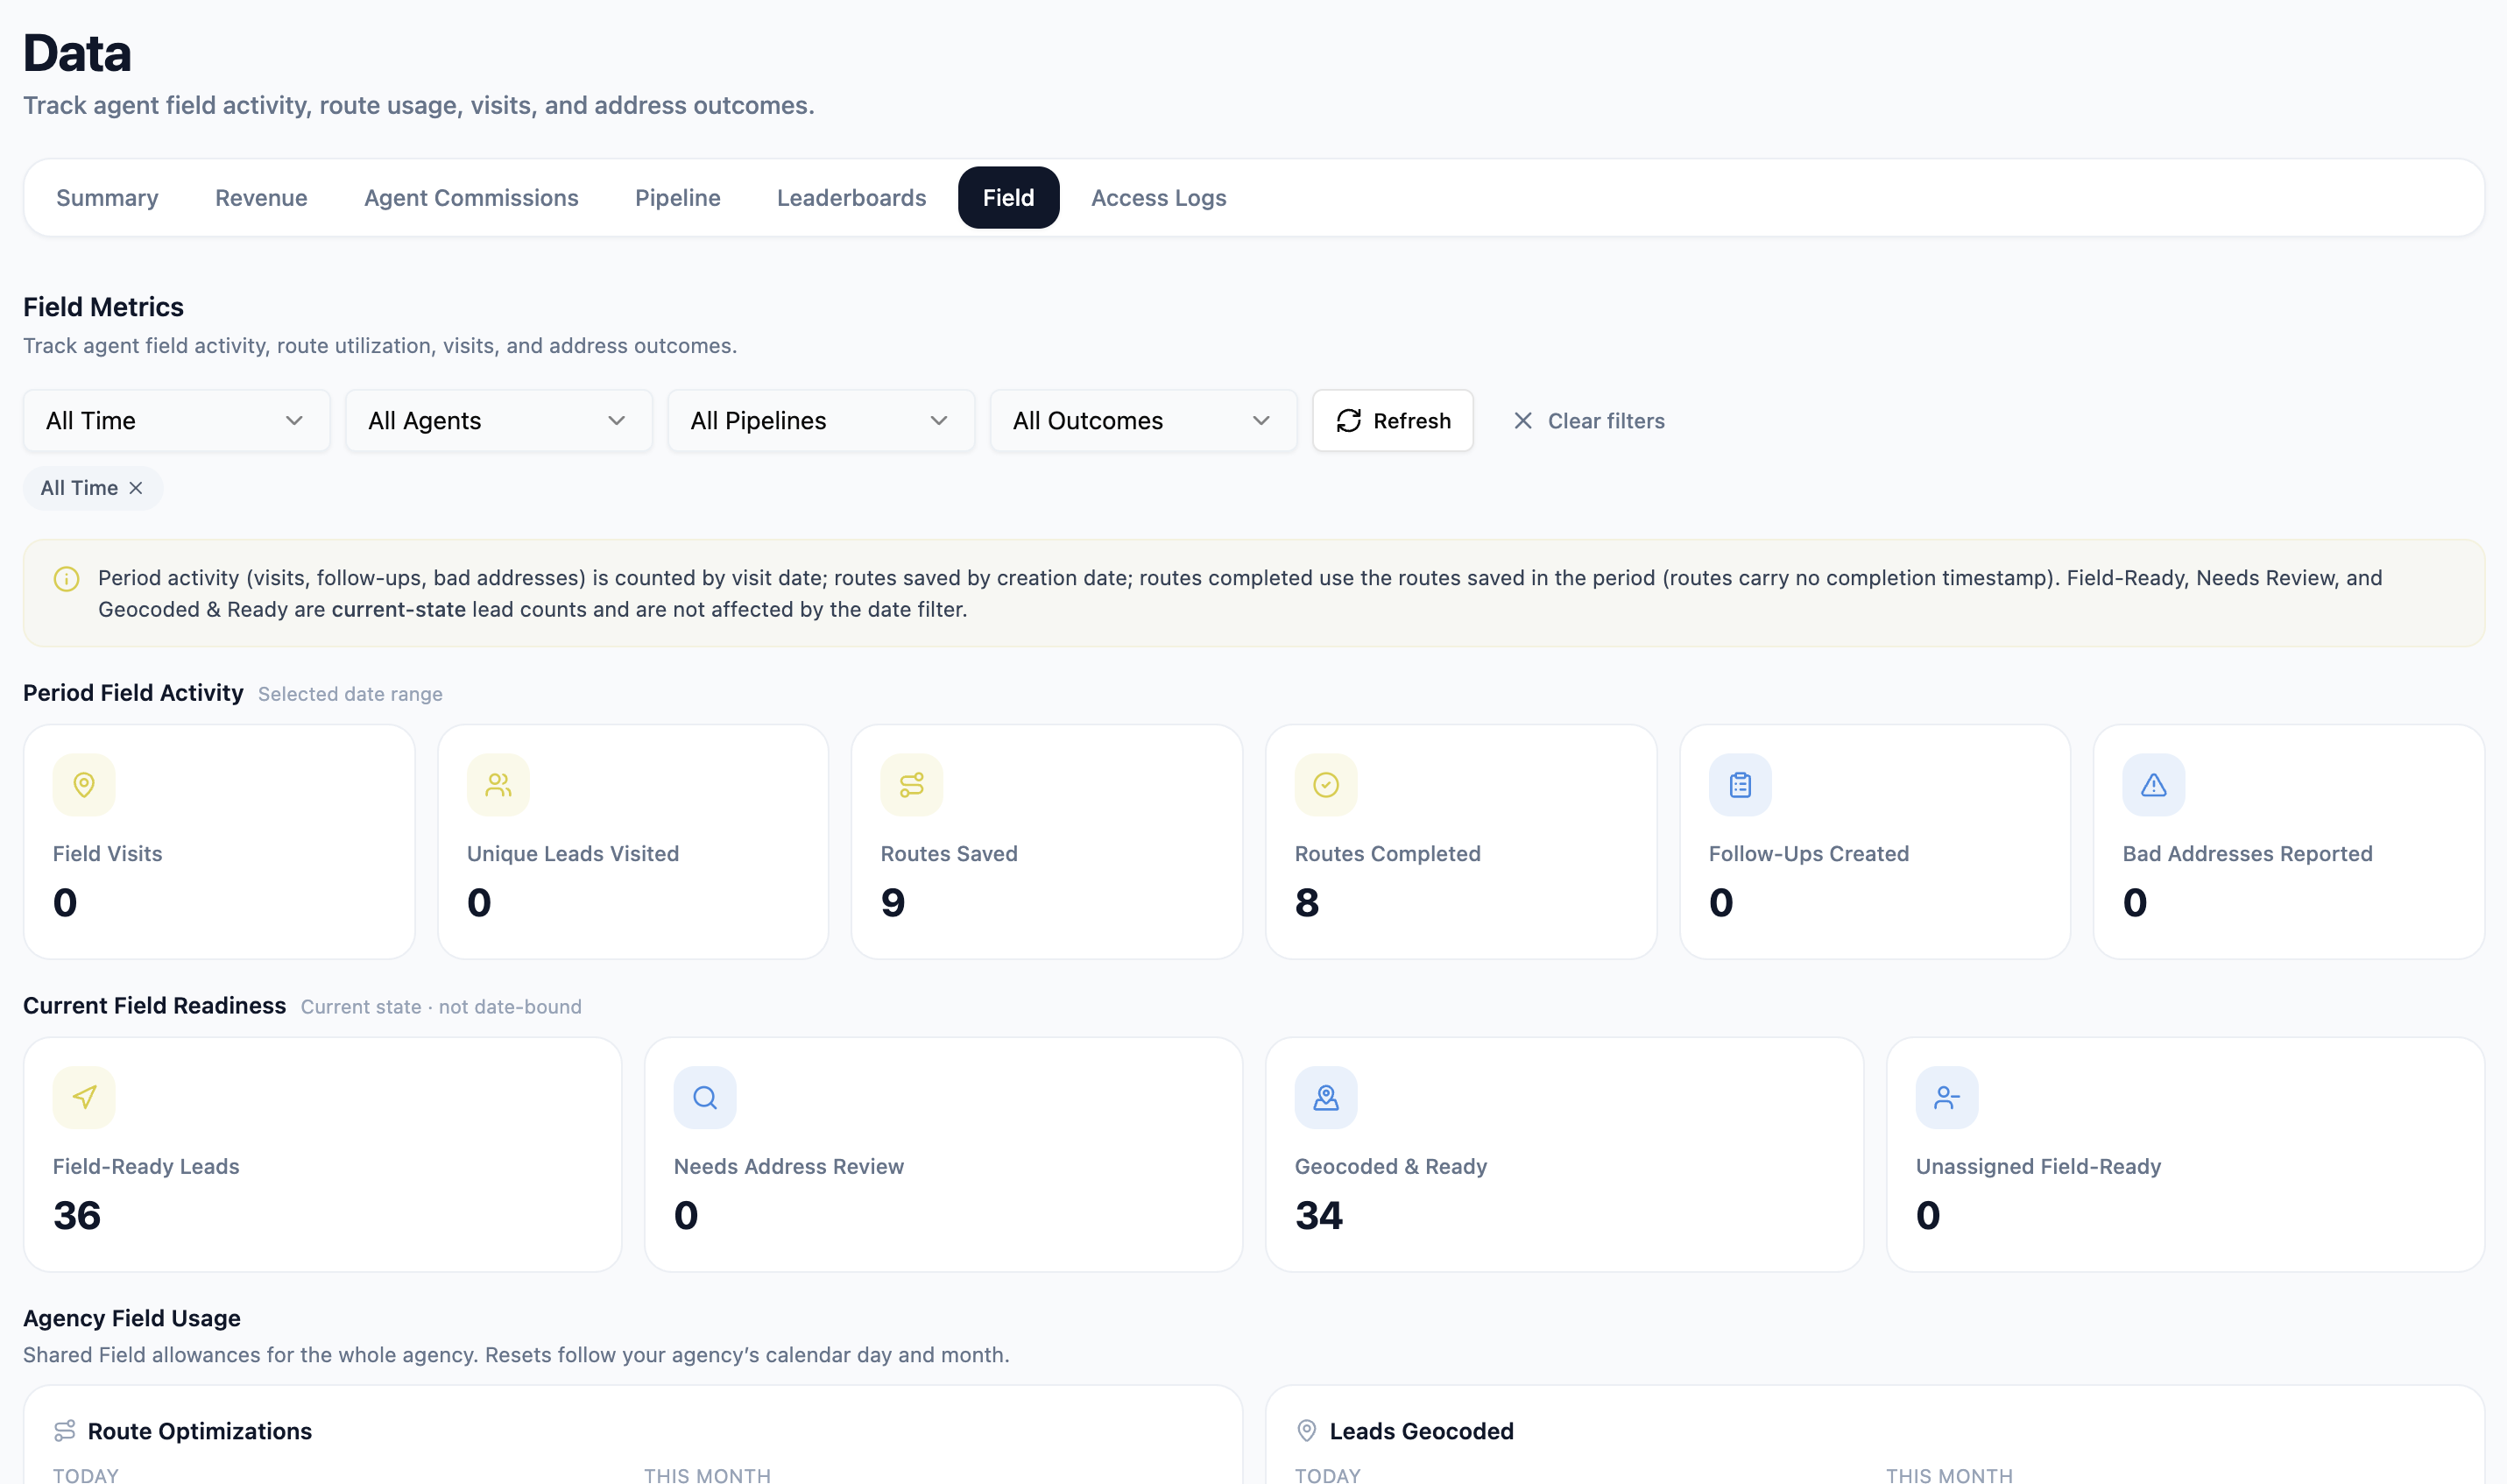This screenshot has height=1484, width=2507.
Task: Click the Current Field Readiness heading
Action: click(x=154, y=1006)
